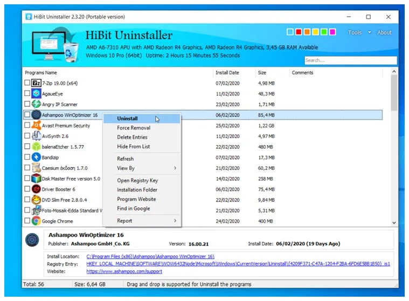Select Avast Premium Security checkbox

(x=27, y=125)
